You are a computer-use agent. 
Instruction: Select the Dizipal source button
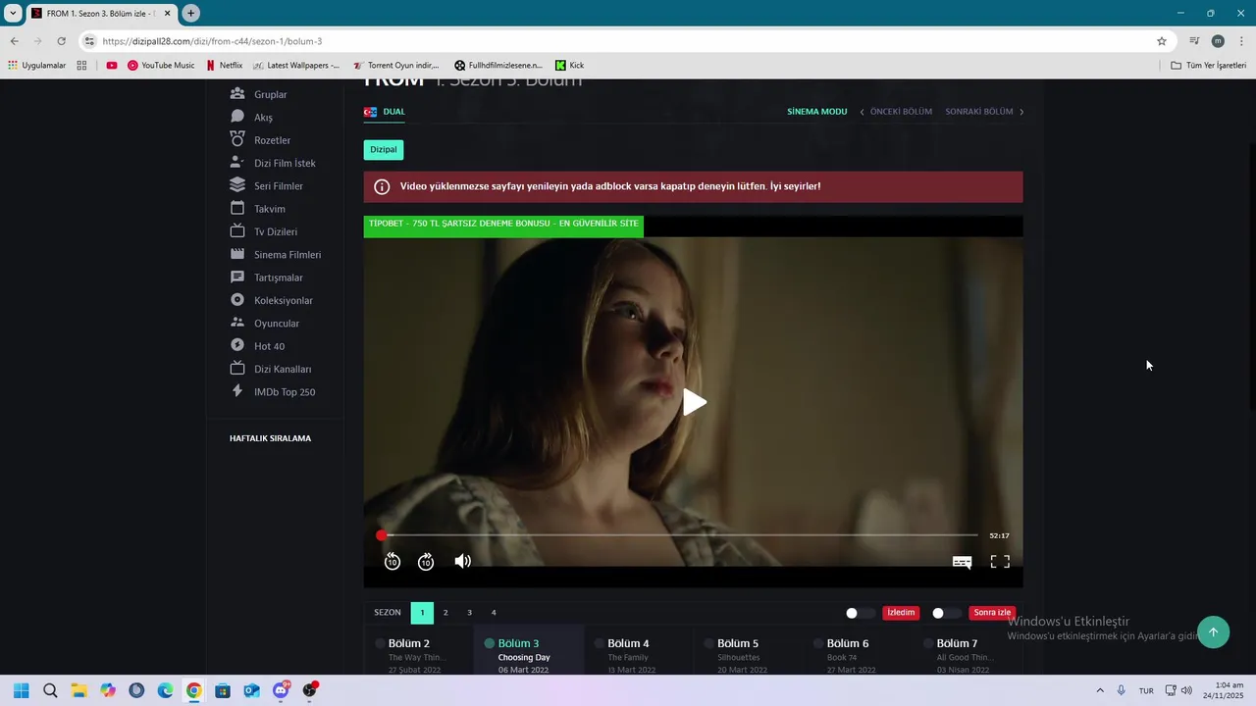[384, 150]
